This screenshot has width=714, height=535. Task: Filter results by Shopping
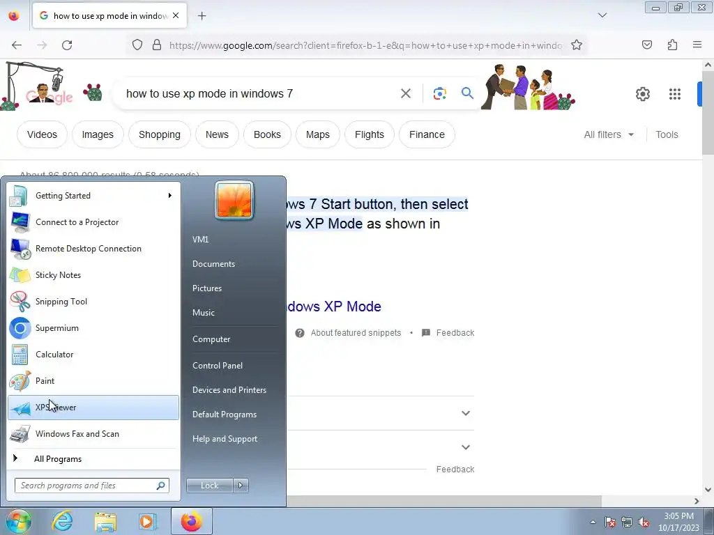tap(160, 134)
